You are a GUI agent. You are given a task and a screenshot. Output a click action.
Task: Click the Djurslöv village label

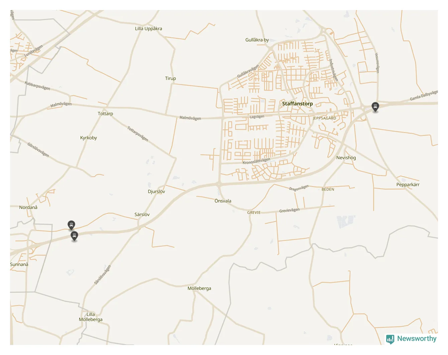click(156, 191)
